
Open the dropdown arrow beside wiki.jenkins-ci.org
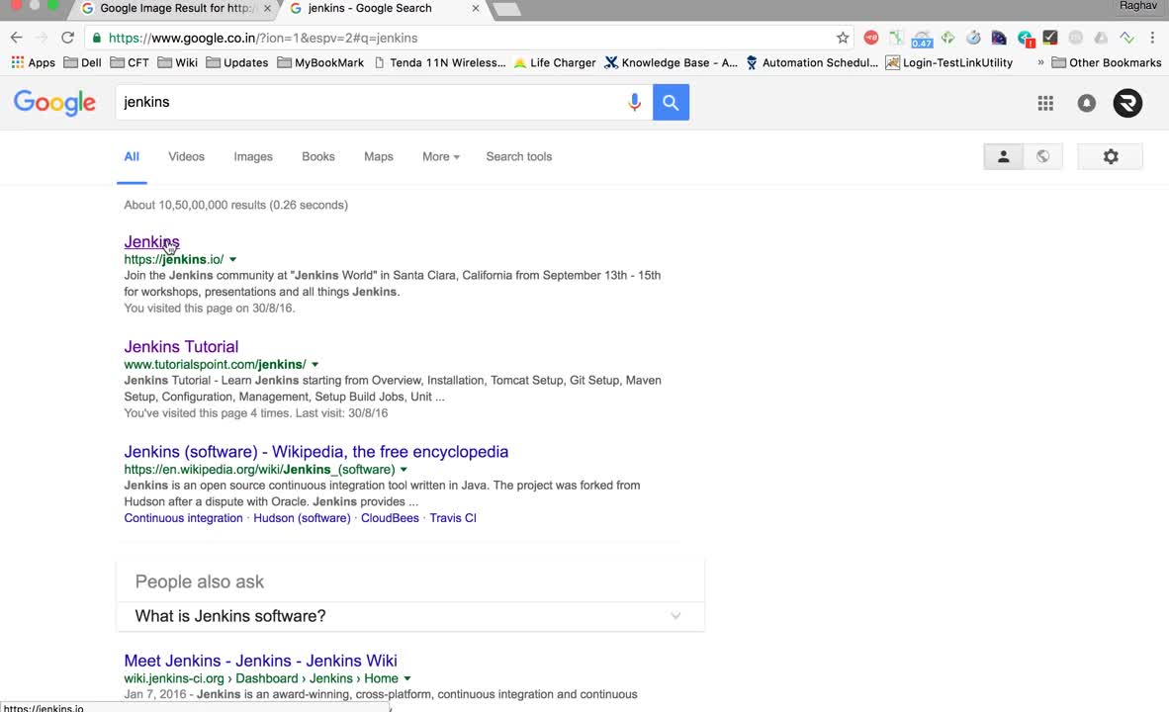pyautogui.click(x=407, y=678)
